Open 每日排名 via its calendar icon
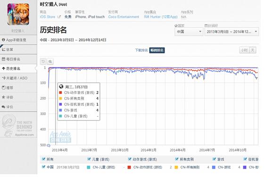 coord(4,59)
